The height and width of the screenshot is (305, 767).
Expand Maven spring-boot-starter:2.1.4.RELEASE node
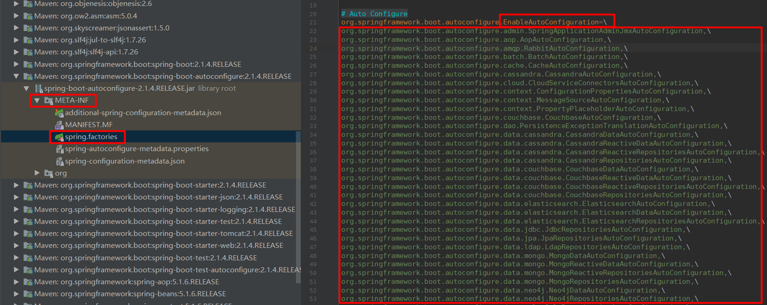tap(16, 185)
